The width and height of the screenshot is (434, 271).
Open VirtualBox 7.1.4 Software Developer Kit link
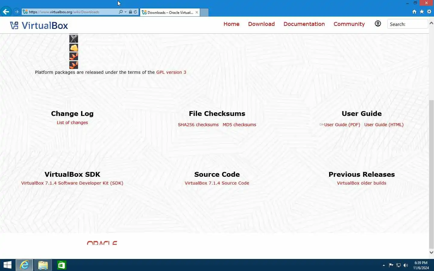pyautogui.click(x=72, y=183)
